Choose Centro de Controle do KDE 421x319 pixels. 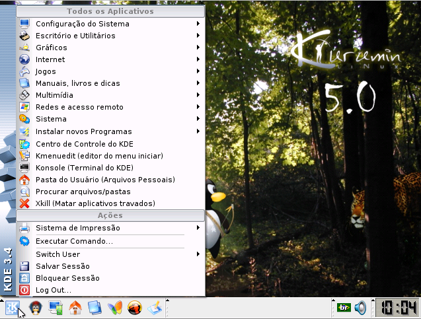110,144
